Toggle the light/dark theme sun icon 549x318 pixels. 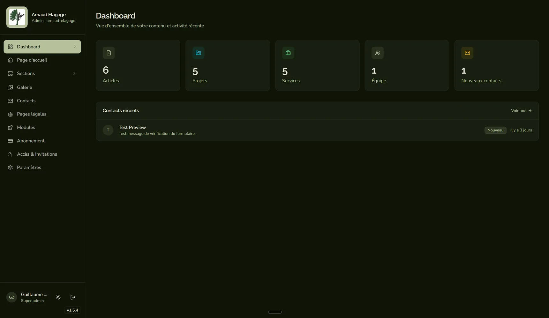58,297
